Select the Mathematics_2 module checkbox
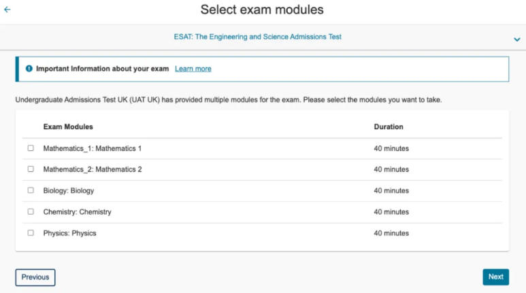The height and width of the screenshot is (293, 526). pos(31,169)
